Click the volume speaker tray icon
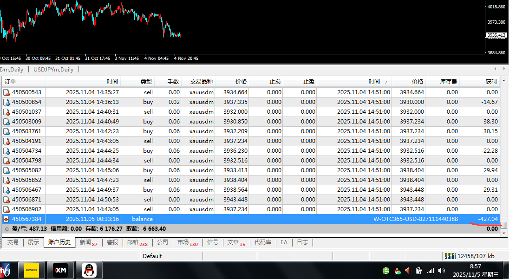This screenshot has width=509, height=279. [x=441, y=271]
